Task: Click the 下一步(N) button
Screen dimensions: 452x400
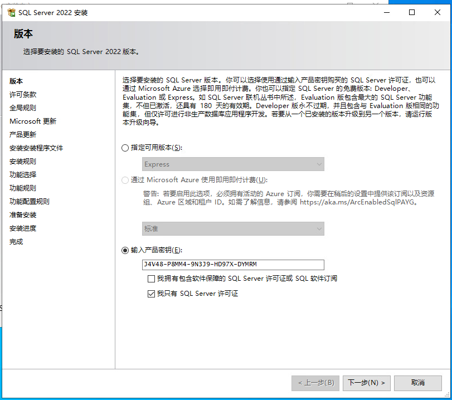Action: 366,383
